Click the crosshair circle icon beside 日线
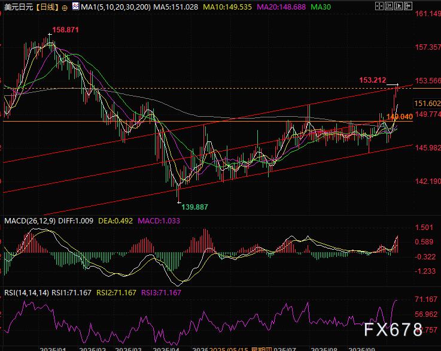The height and width of the screenshot is (351, 441). [x=64, y=7]
